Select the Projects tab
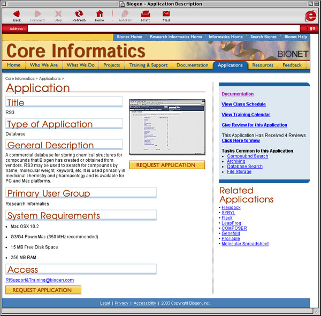Screen dimensions: 321x316 (112, 65)
